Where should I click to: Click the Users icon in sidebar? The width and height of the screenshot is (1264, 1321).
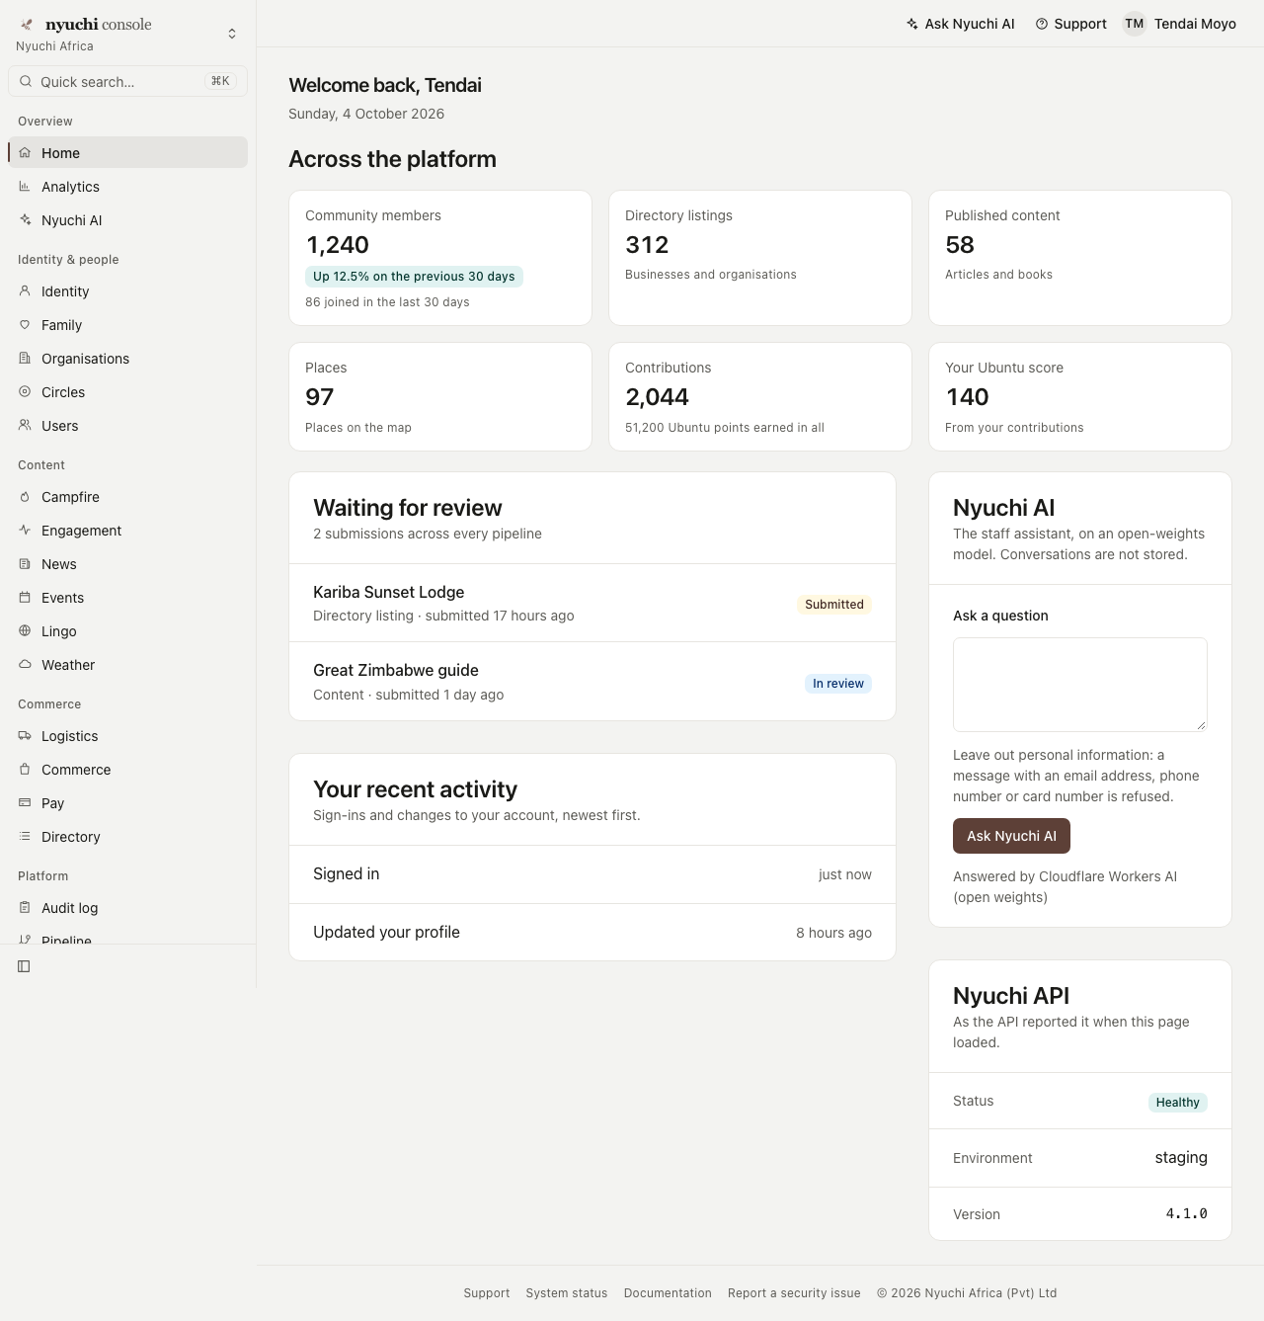25,426
